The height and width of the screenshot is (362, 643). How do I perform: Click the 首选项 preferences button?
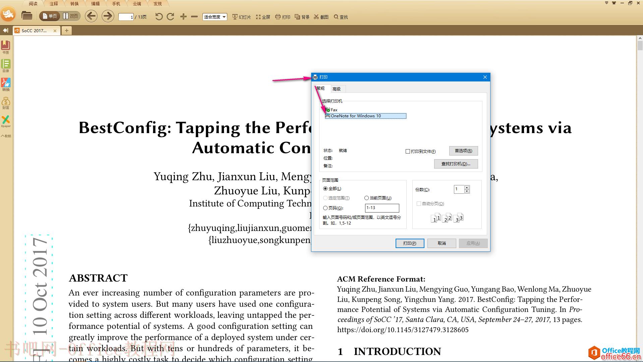tap(463, 151)
